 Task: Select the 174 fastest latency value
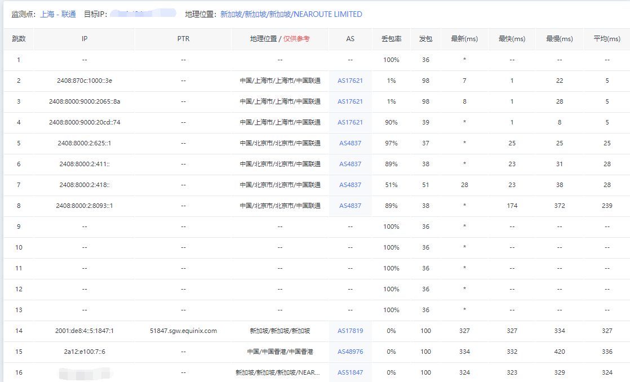pyautogui.click(x=512, y=206)
